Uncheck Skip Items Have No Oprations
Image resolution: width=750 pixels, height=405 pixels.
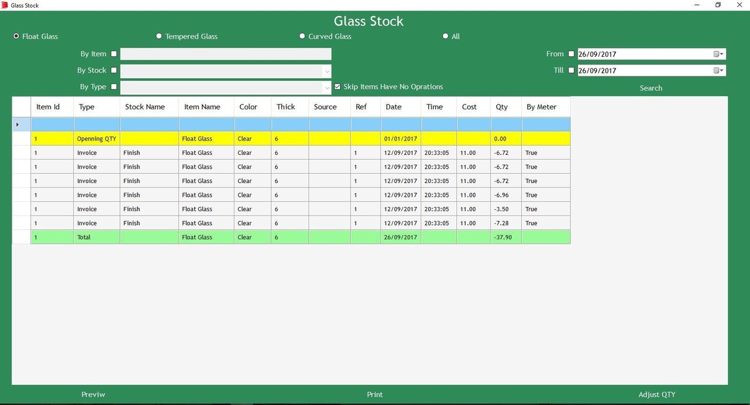coord(338,87)
